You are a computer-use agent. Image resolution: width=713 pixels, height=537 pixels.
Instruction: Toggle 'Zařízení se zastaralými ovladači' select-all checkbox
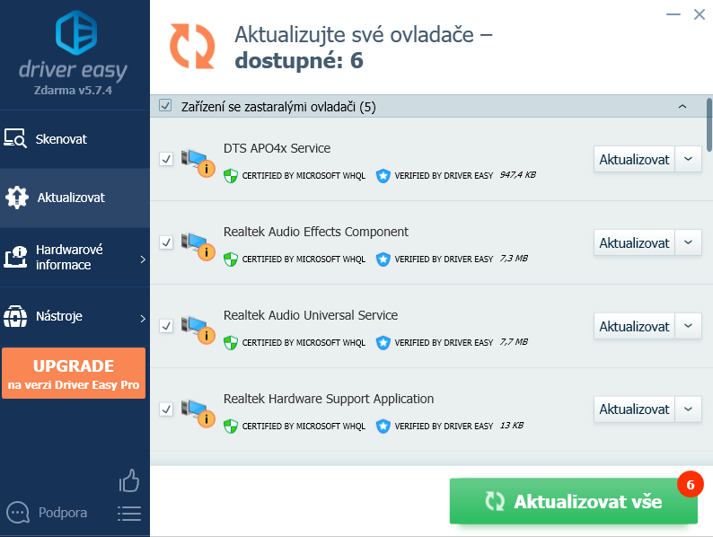point(165,107)
